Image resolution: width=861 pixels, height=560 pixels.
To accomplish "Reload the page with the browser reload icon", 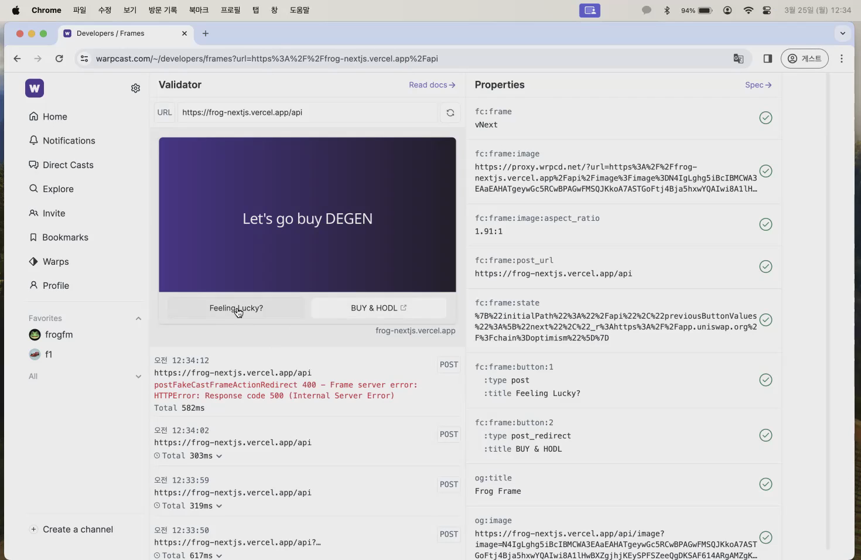I will (59, 59).
